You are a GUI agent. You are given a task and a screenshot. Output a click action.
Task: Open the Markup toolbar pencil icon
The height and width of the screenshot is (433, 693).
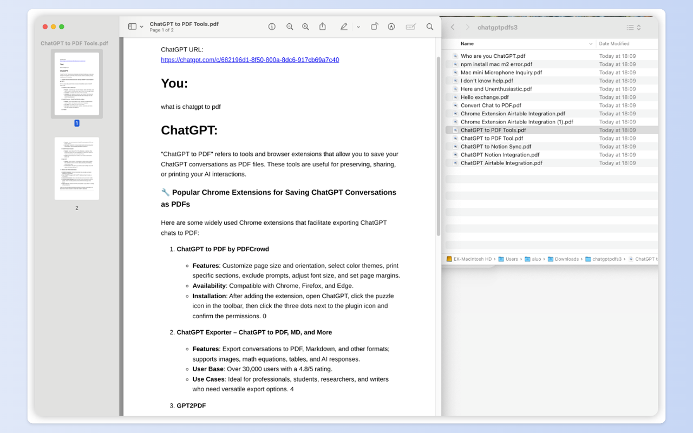pyautogui.click(x=344, y=26)
